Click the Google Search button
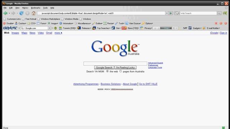230x129 pixels. (x=104, y=68)
